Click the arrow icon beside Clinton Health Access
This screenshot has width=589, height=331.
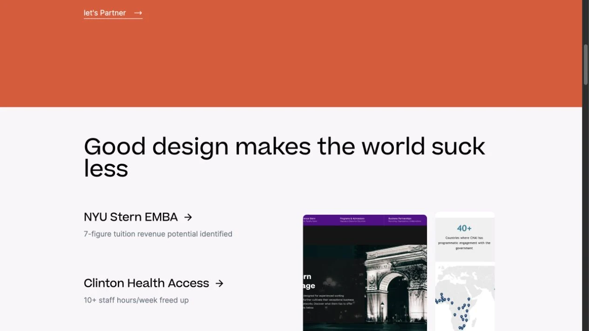[220, 283]
